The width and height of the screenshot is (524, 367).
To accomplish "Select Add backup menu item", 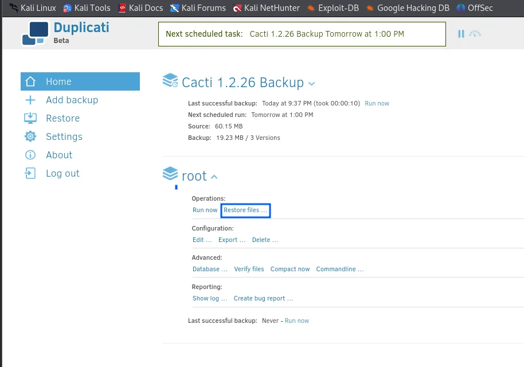I will pyautogui.click(x=72, y=100).
